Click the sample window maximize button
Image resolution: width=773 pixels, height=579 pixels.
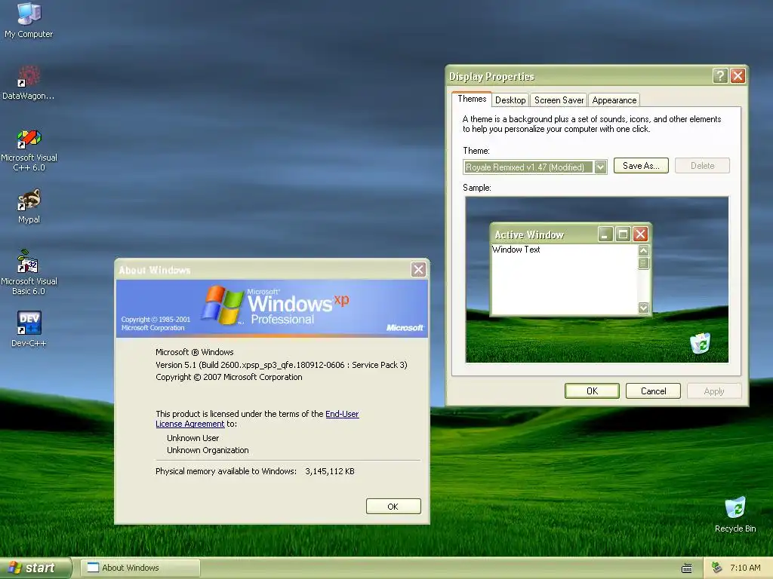click(623, 234)
